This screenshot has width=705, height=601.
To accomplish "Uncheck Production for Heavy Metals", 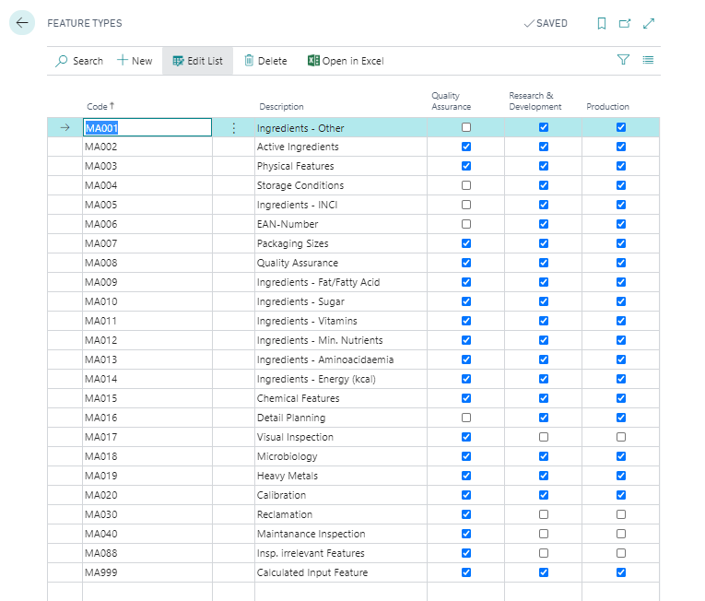I will [x=621, y=476].
